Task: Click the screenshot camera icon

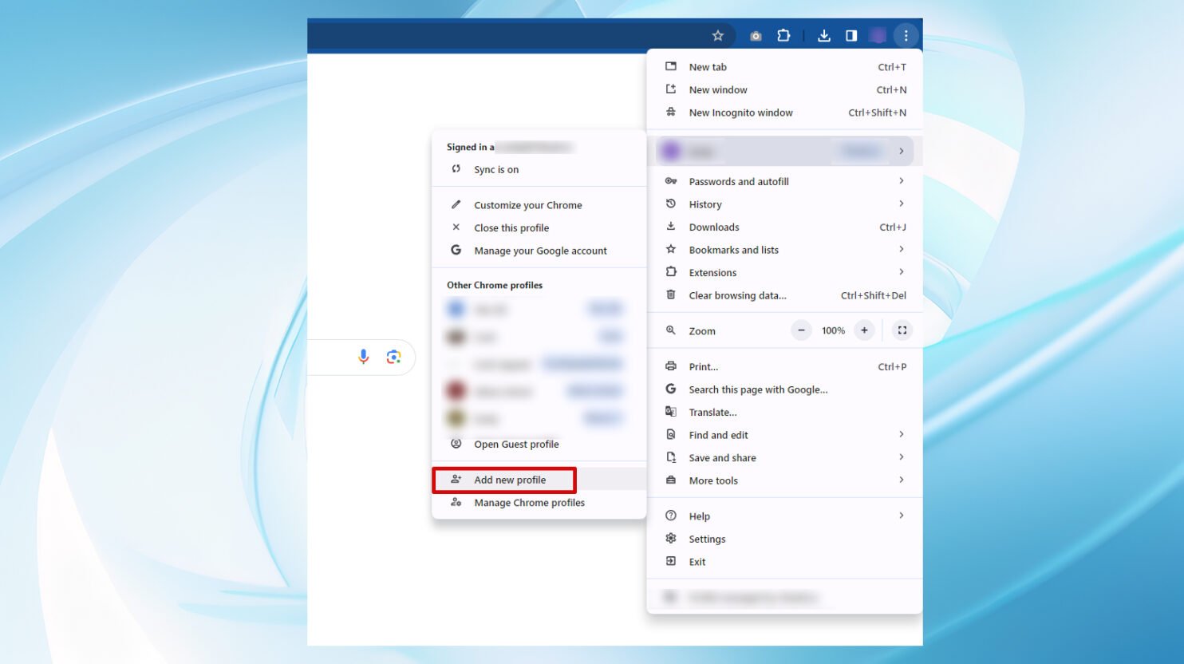Action: (755, 35)
